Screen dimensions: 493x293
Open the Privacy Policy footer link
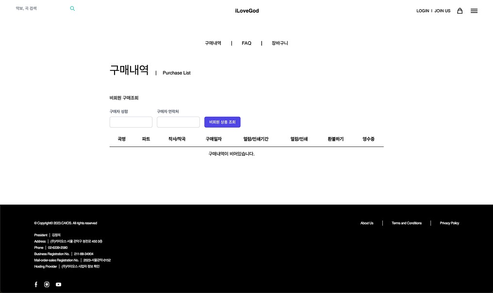pyautogui.click(x=449, y=223)
